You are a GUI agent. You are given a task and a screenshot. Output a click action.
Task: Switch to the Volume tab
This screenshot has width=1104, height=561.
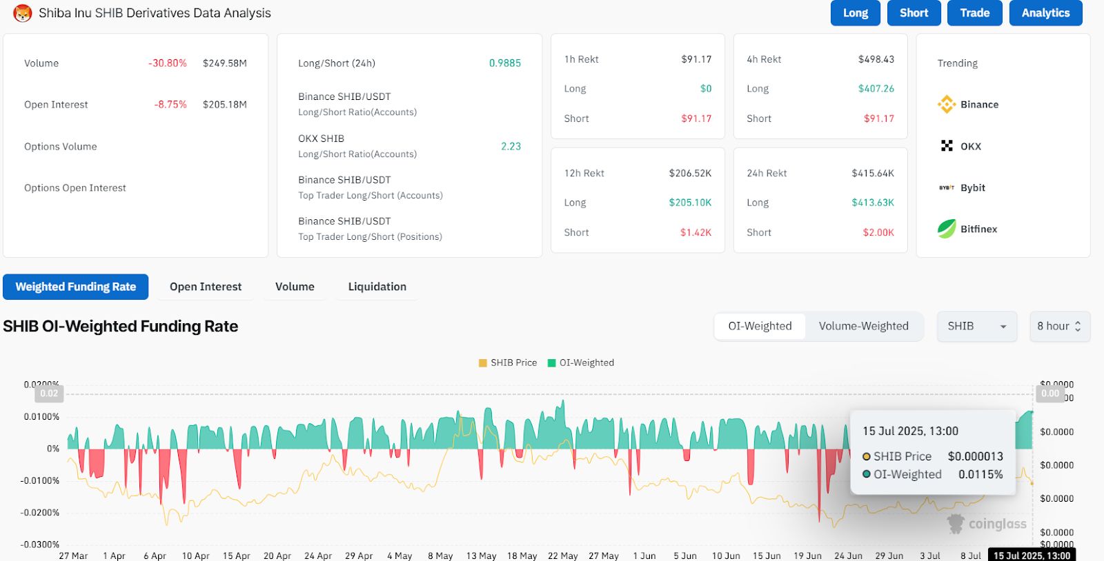pos(295,287)
